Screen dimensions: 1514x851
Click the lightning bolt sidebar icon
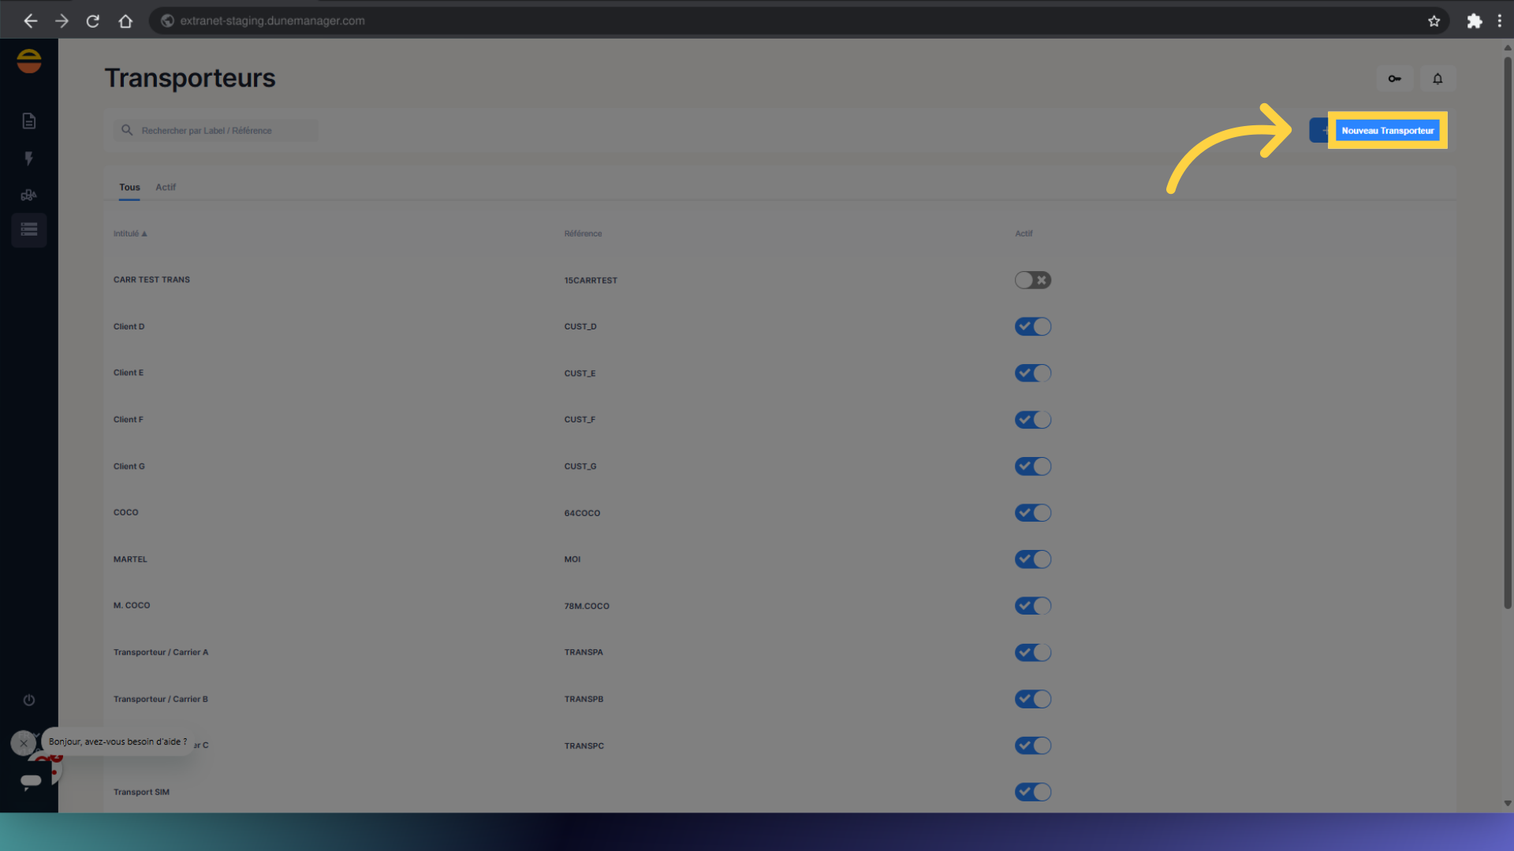click(x=29, y=158)
